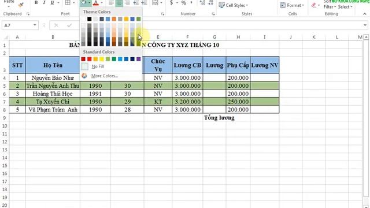The width and height of the screenshot is (370, 208).
Task: Click the Increase Decimal icon
Action: (202, 2)
